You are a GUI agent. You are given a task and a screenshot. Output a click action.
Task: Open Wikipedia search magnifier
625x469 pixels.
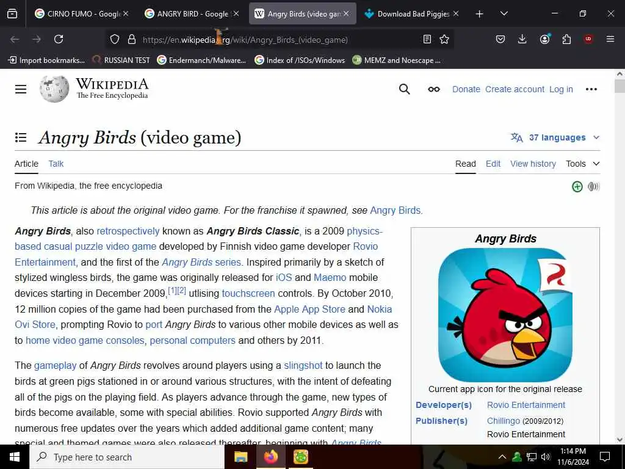(x=404, y=89)
